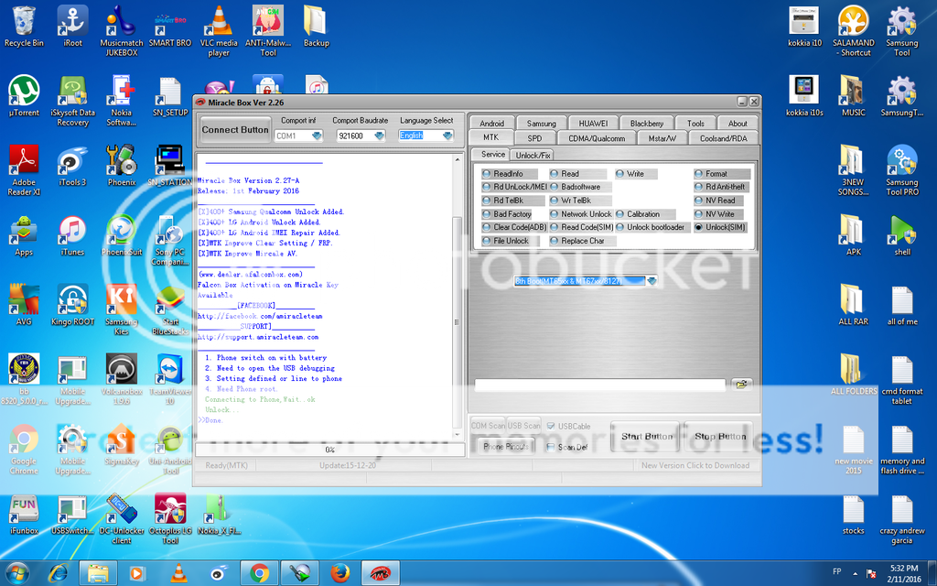
Task: Click the folder browse icon beside file path
Action: (741, 384)
